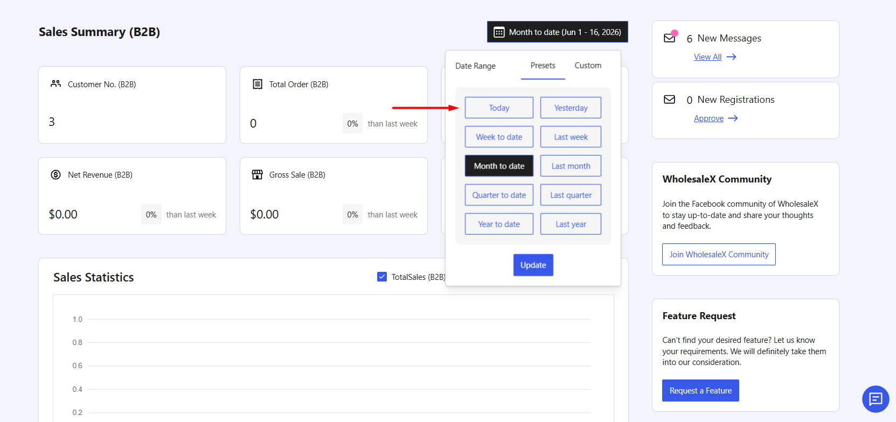Choose the Last year preset
This screenshot has width=896, height=422.
[x=571, y=224]
